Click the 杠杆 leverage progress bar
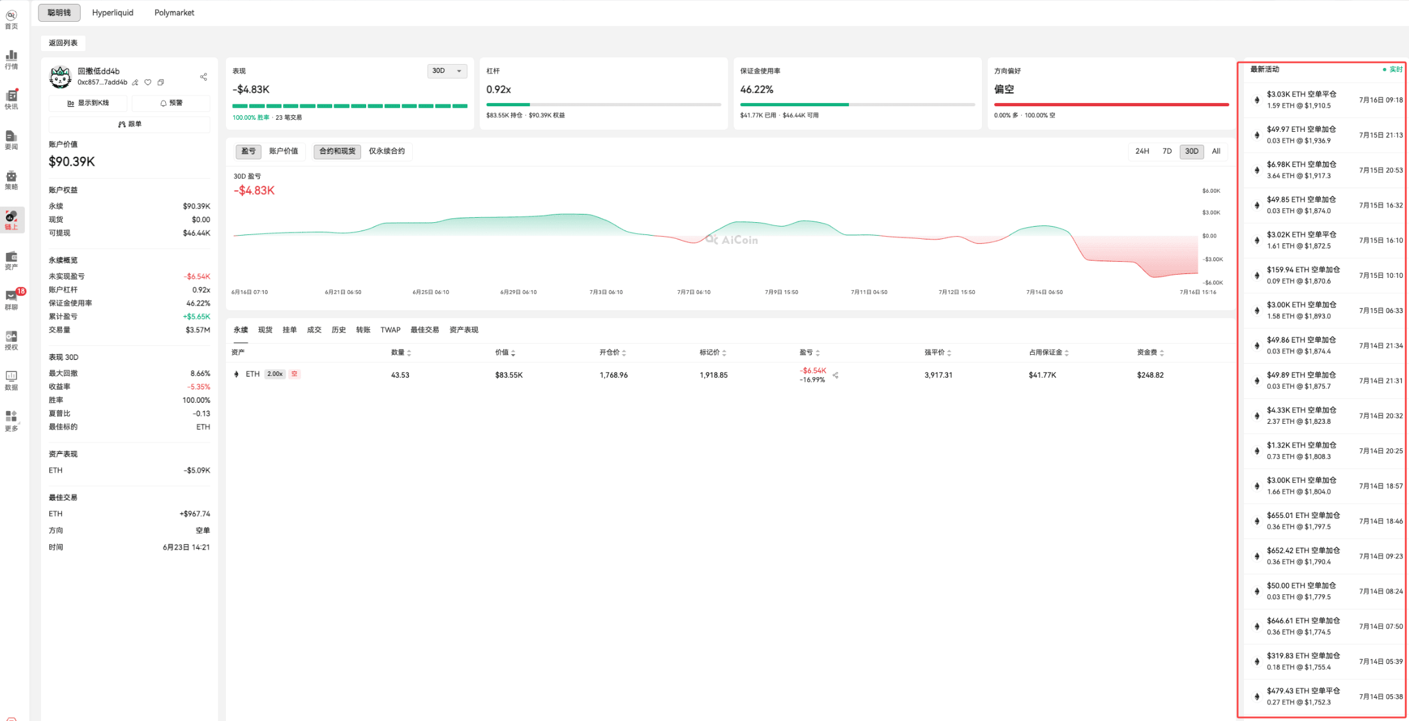Image resolution: width=1409 pixels, height=721 pixels. [603, 104]
